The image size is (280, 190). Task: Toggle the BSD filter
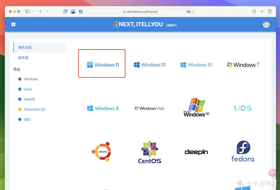pos(24,119)
